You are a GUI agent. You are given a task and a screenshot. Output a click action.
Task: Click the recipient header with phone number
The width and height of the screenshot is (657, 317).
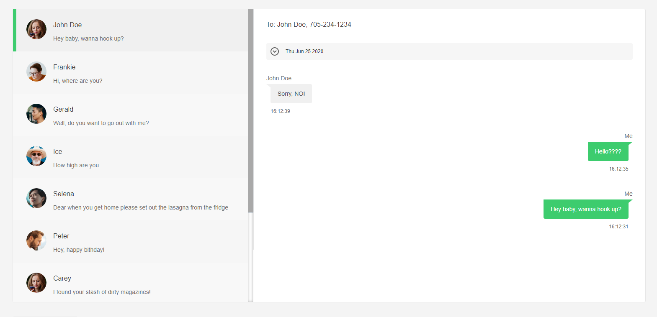[x=309, y=25]
